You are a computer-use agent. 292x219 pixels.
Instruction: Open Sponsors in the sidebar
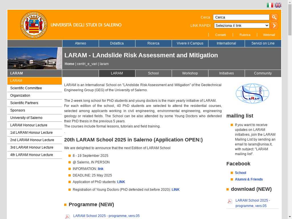[x=35, y=110]
